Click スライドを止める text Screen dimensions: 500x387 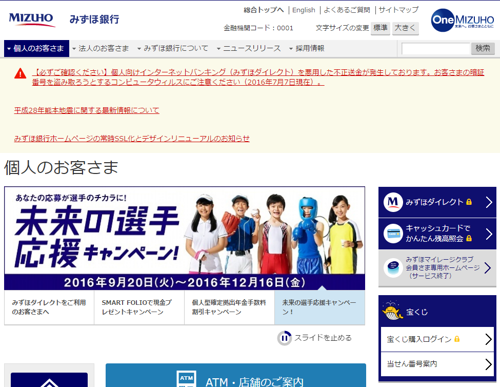[x=323, y=338]
